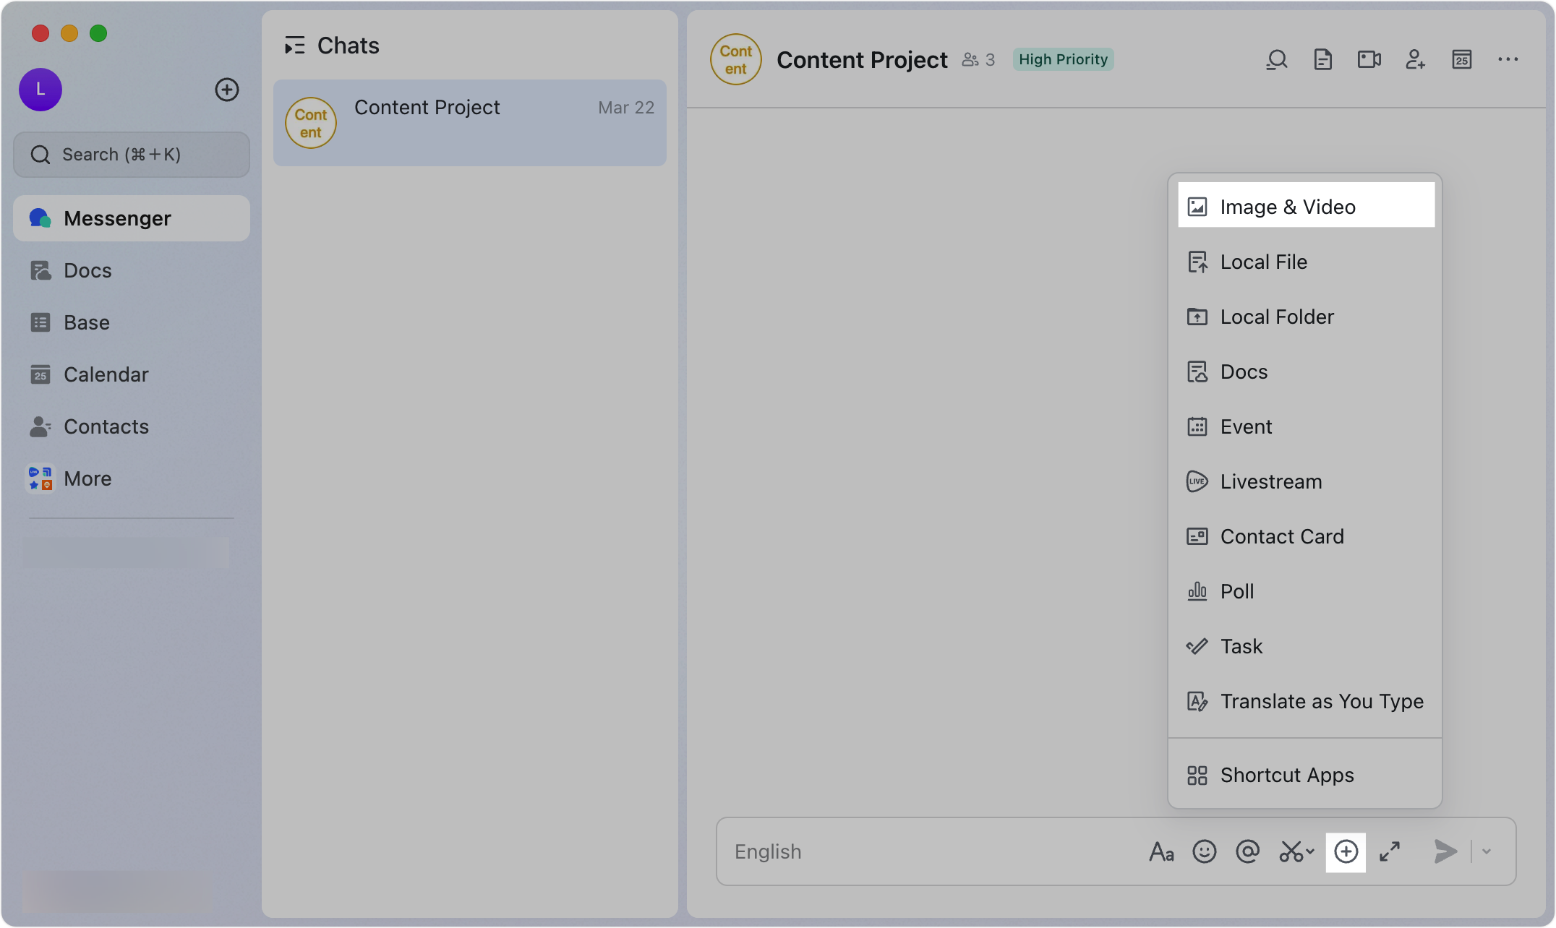Open the chat files document icon
Screen dimensions: 1556x928
(x=1323, y=59)
